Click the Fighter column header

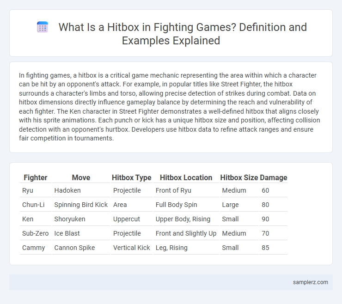(x=35, y=177)
